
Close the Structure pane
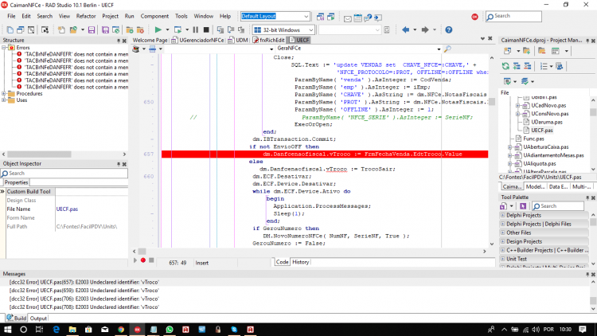[x=124, y=41]
